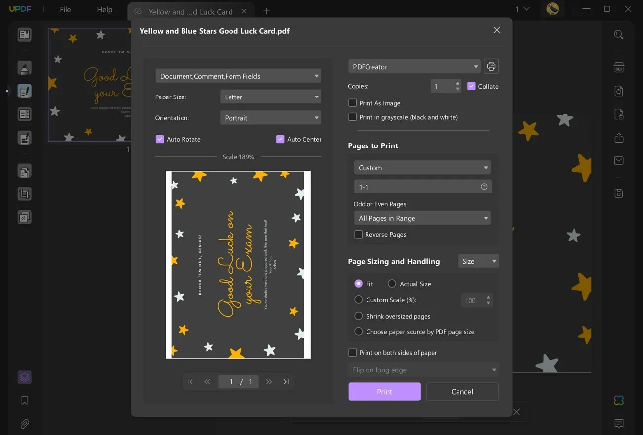Open the UPDF AI colorful icon

point(619,400)
